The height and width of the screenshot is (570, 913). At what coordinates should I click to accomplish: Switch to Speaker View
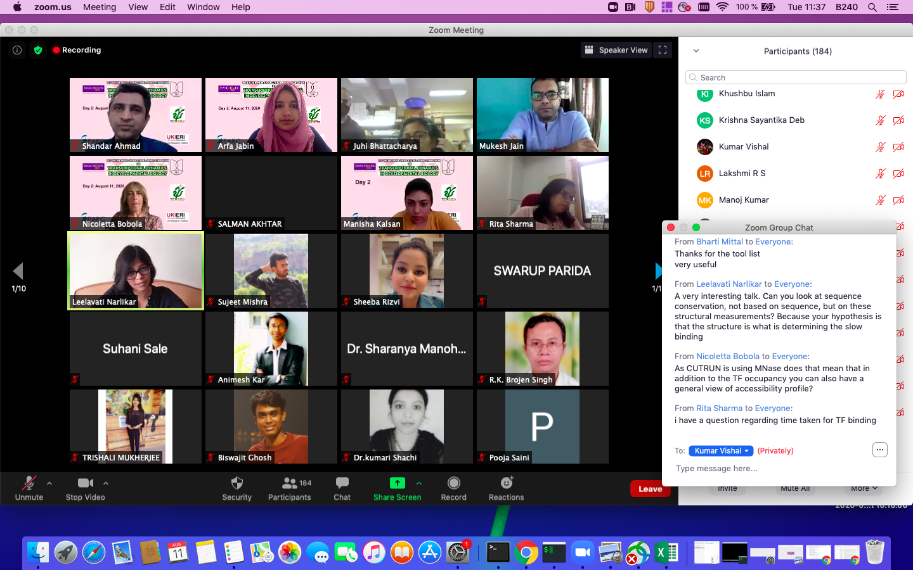[616, 50]
